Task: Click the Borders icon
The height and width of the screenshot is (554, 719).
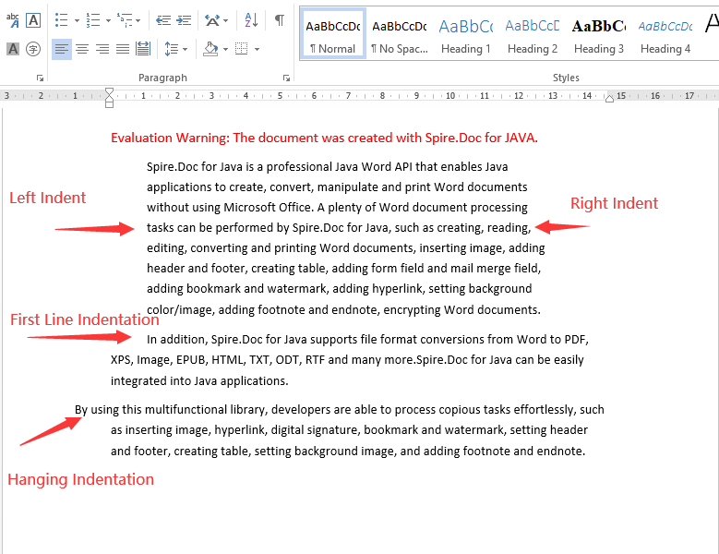Action: [x=241, y=49]
